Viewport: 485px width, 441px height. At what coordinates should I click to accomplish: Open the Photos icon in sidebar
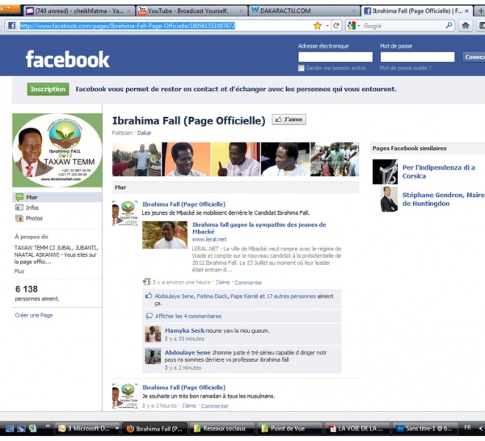tap(19, 218)
